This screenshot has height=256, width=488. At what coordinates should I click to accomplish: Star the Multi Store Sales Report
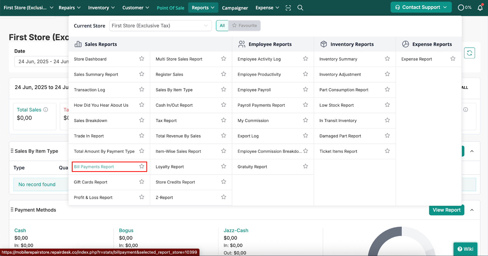tap(224, 59)
